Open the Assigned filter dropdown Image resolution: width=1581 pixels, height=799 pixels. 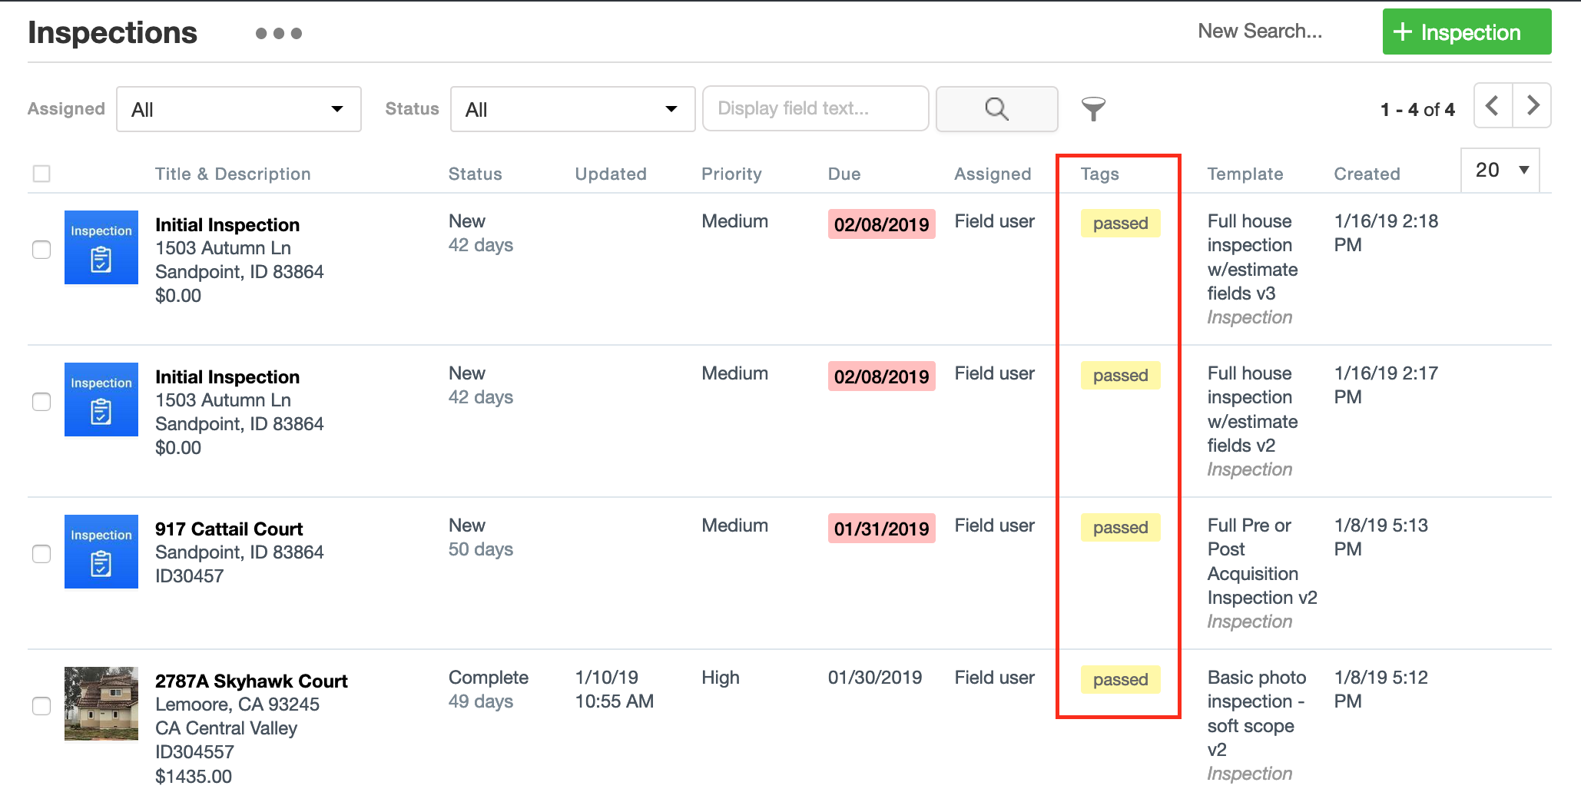coord(238,108)
